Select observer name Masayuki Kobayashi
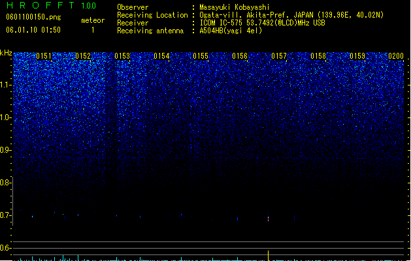 (235, 7)
